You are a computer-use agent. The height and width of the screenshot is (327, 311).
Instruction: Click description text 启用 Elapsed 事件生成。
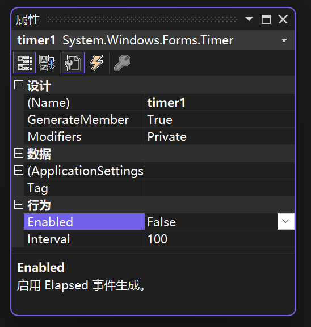point(81,285)
